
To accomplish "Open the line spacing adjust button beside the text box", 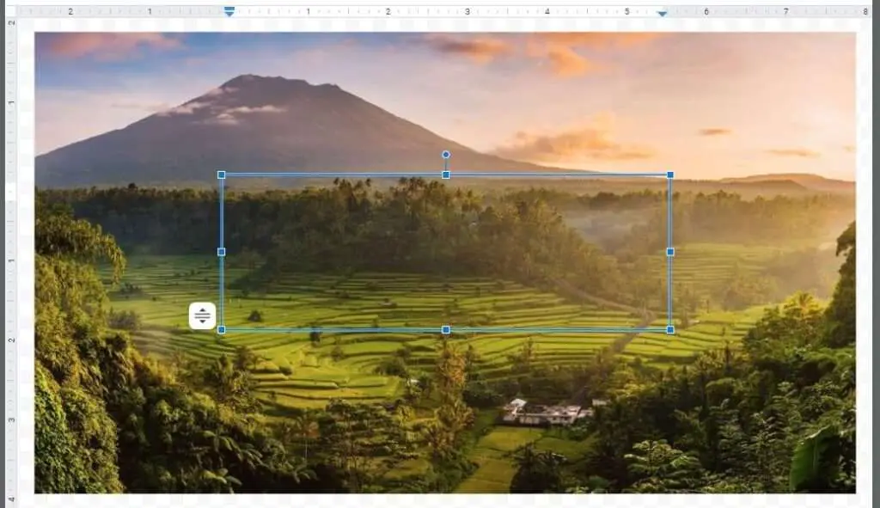I will (x=202, y=315).
